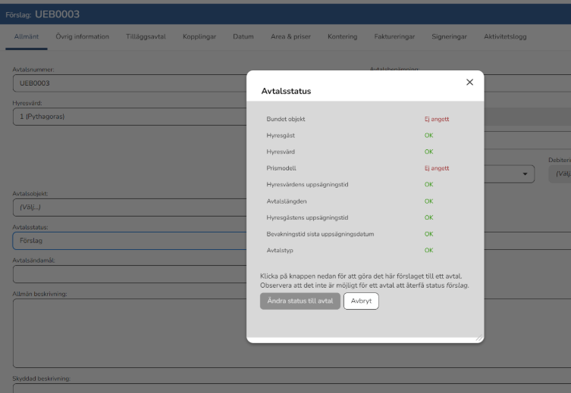Go to the Tilläggsavtal tab

click(146, 36)
